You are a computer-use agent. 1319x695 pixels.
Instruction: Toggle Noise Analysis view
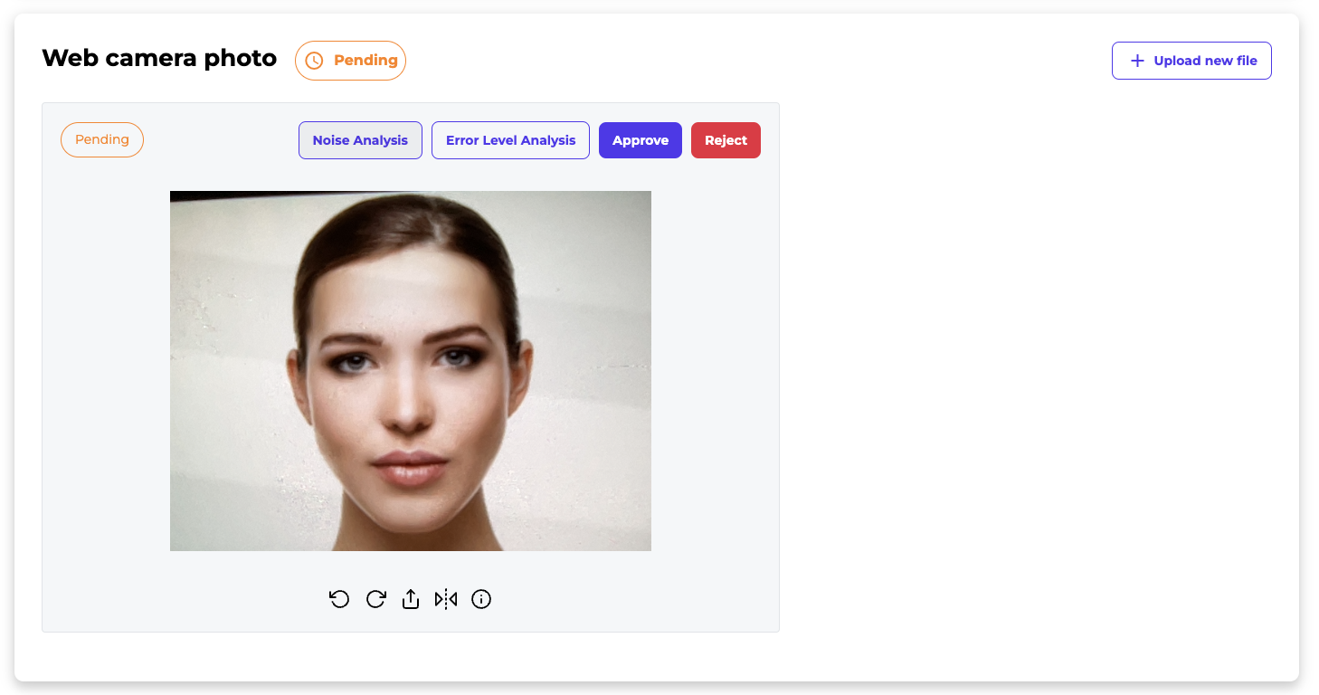click(x=360, y=140)
